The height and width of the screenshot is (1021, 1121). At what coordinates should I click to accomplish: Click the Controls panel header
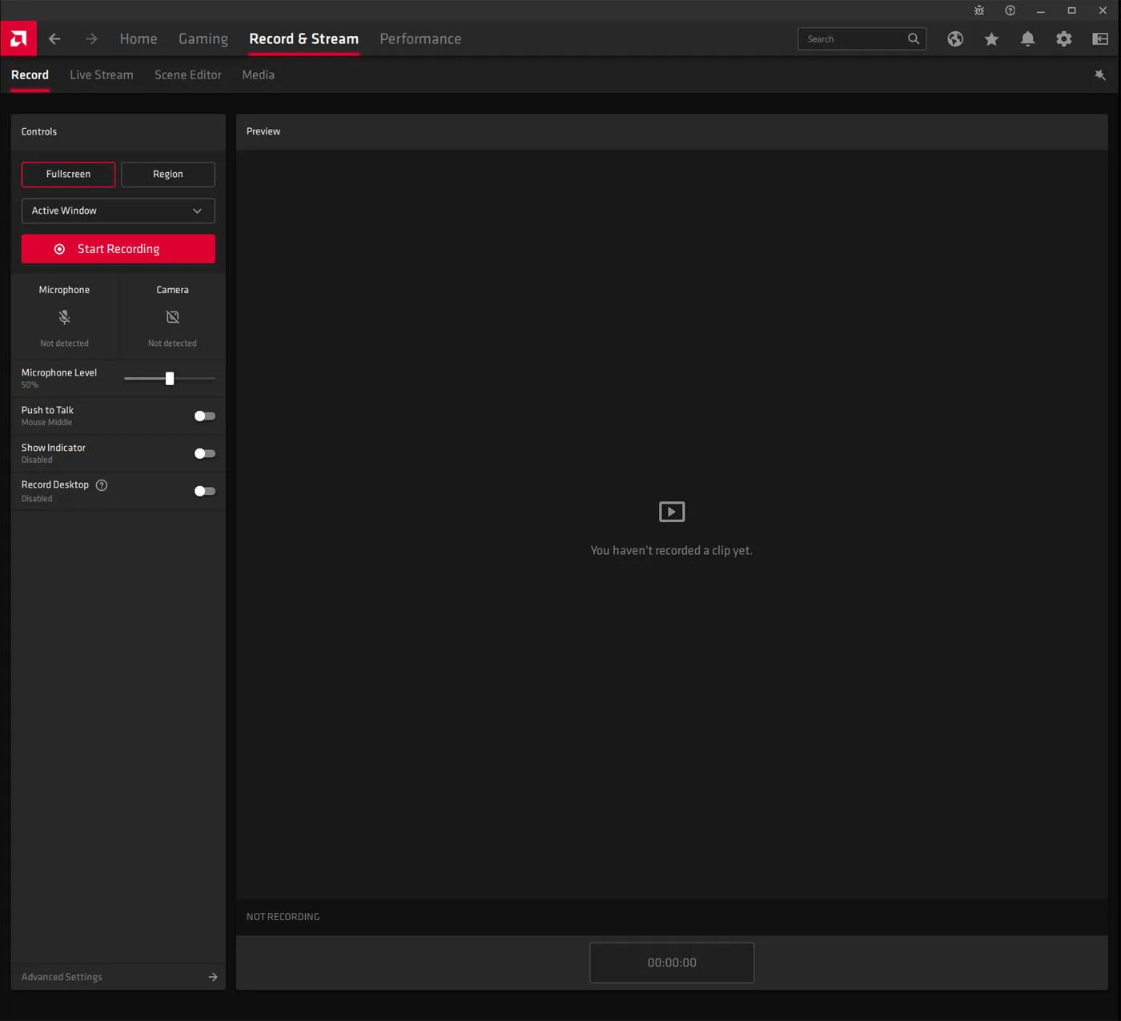point(118,131)
